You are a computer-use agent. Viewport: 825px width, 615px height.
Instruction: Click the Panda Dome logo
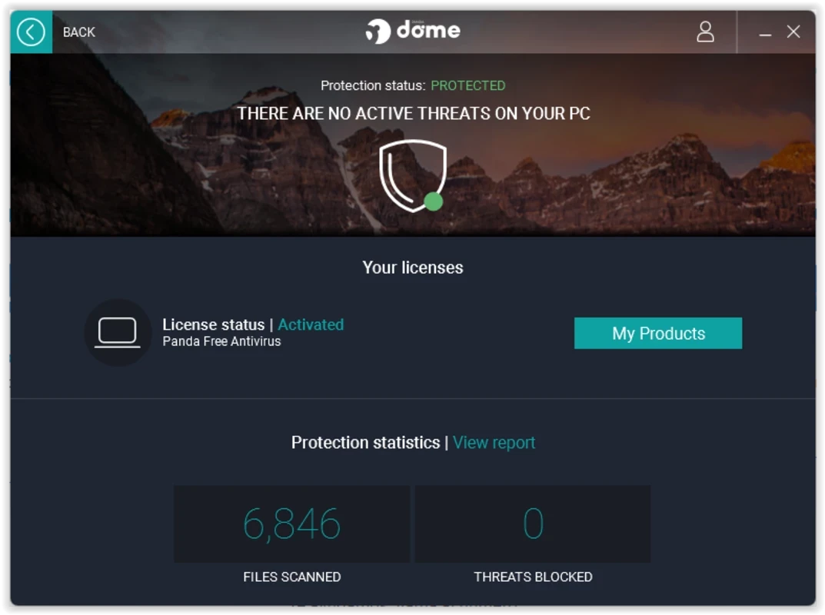pyautogui.click(x=413, y=31)
